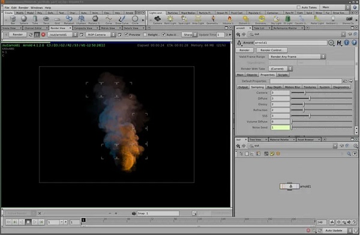Select the Platonic Solids shelf tool
The height and width of the screenshot is (235, 360).
(95, 20)
